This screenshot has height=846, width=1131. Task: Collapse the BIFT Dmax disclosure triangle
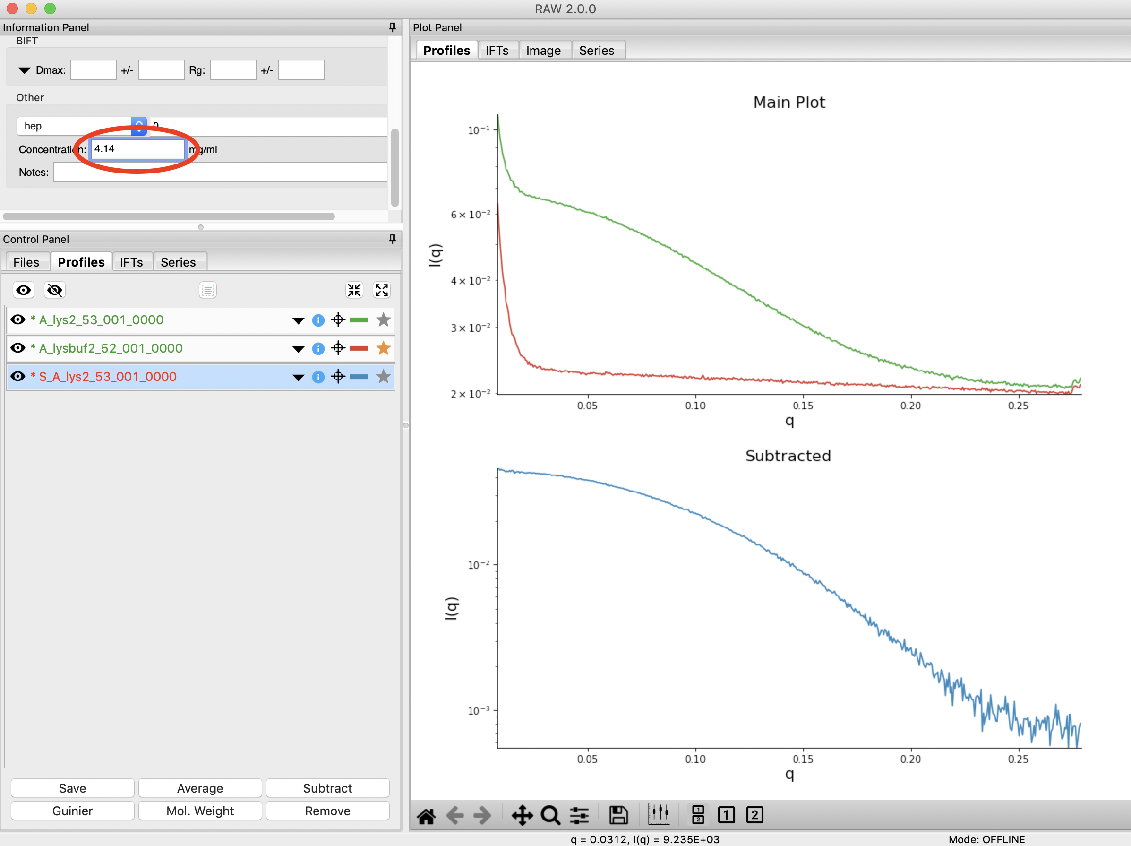24,70
